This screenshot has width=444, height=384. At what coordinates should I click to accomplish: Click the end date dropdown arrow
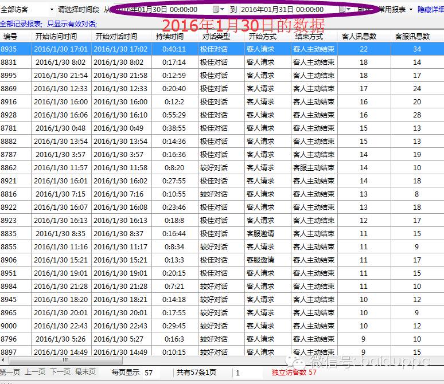349,9
